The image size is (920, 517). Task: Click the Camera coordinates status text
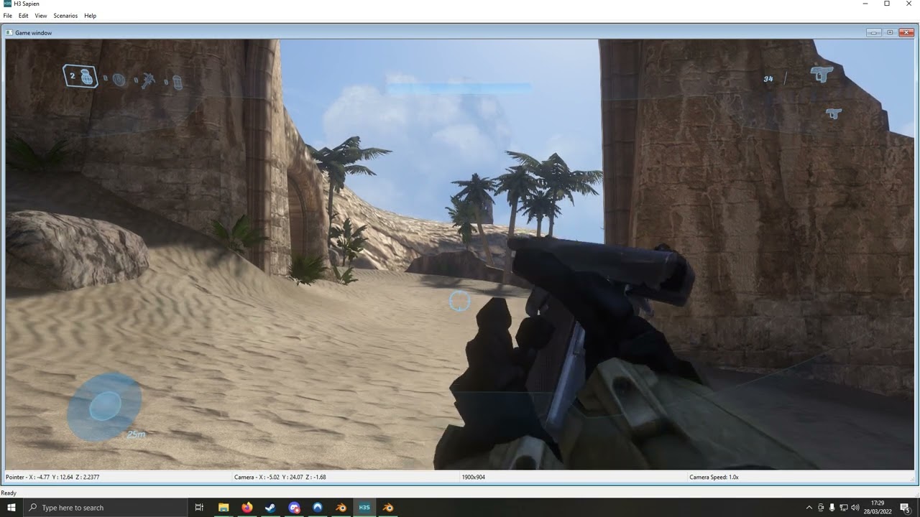(280, 477)
